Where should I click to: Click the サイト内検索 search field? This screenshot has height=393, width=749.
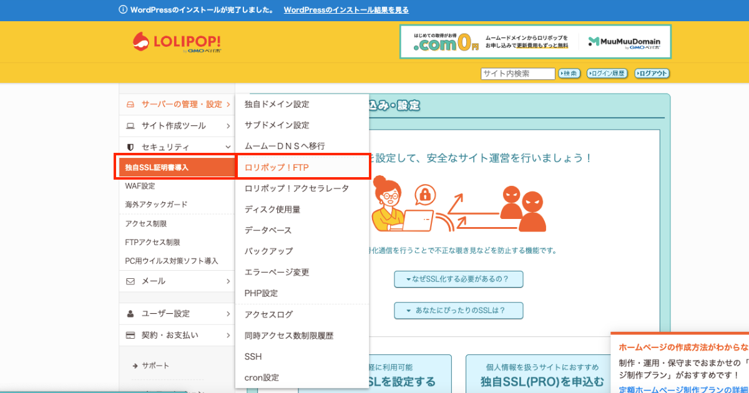517,74
